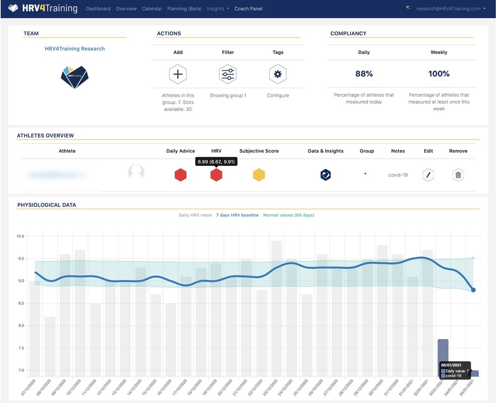The width and height of the screenshot is (496, 403).
Task: Click the blurred athlete name
Action: click(x=57, y=175)
